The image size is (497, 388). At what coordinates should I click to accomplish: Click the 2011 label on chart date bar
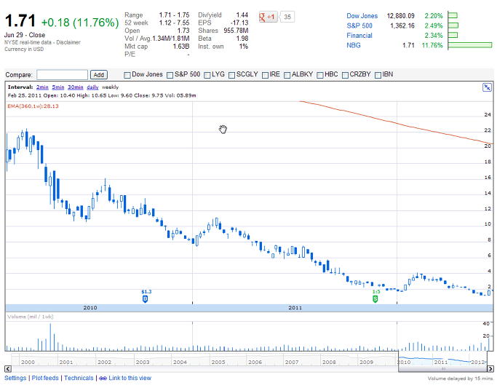(x=295, y=308)
